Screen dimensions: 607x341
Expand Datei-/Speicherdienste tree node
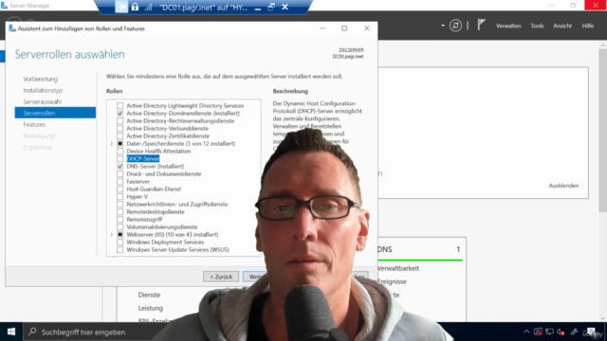point(112,143)
